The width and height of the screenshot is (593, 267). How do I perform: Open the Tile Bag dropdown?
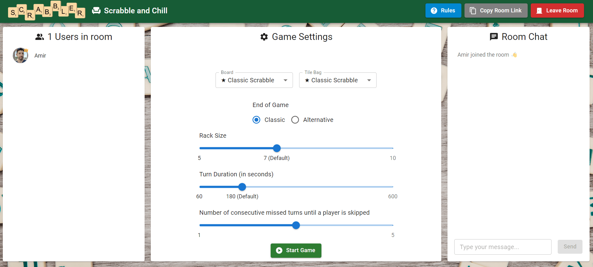pyautogui.click(x=338, y=80)
